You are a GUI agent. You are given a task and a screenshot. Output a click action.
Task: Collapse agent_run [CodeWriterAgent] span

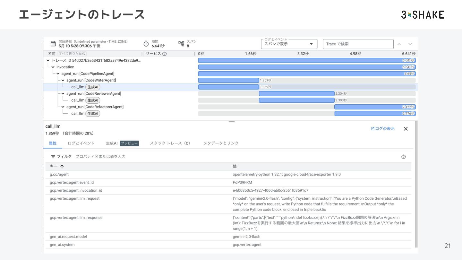63,80
